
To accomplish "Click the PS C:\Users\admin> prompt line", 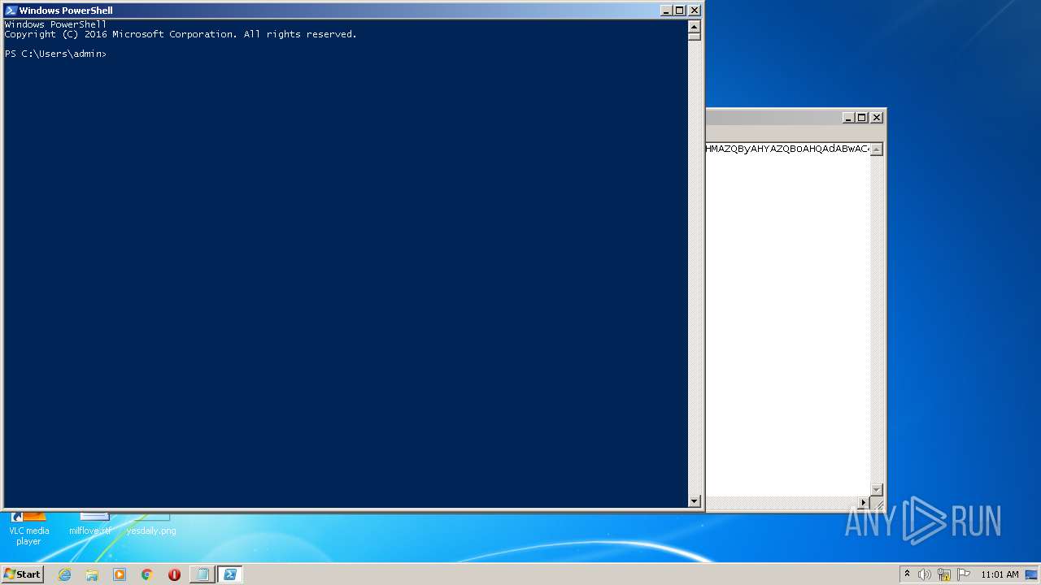I will click(x=55, y=54).
